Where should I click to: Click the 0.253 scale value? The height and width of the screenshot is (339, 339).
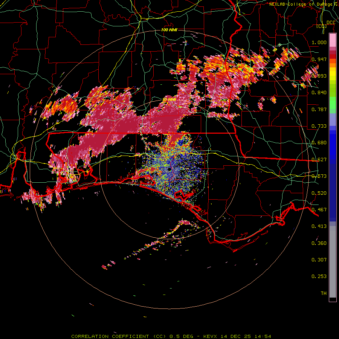pos(319,276)
